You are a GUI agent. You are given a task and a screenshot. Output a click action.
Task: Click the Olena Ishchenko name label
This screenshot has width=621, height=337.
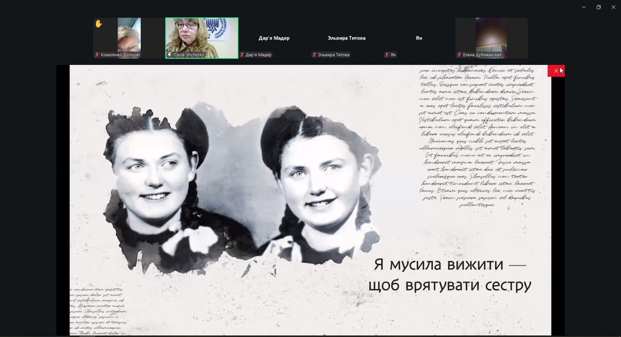[x=189, y=55]
